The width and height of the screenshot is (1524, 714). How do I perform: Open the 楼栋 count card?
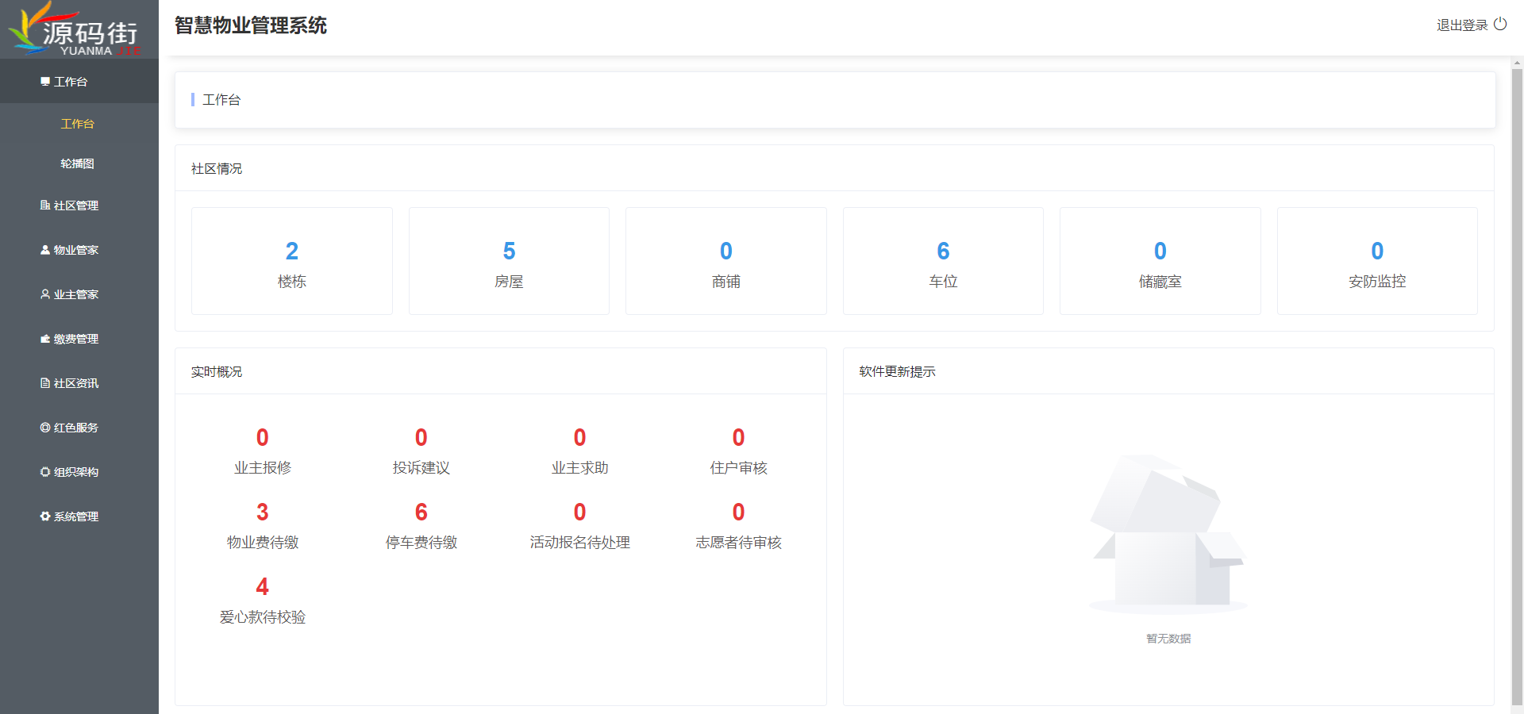(292, 261)
